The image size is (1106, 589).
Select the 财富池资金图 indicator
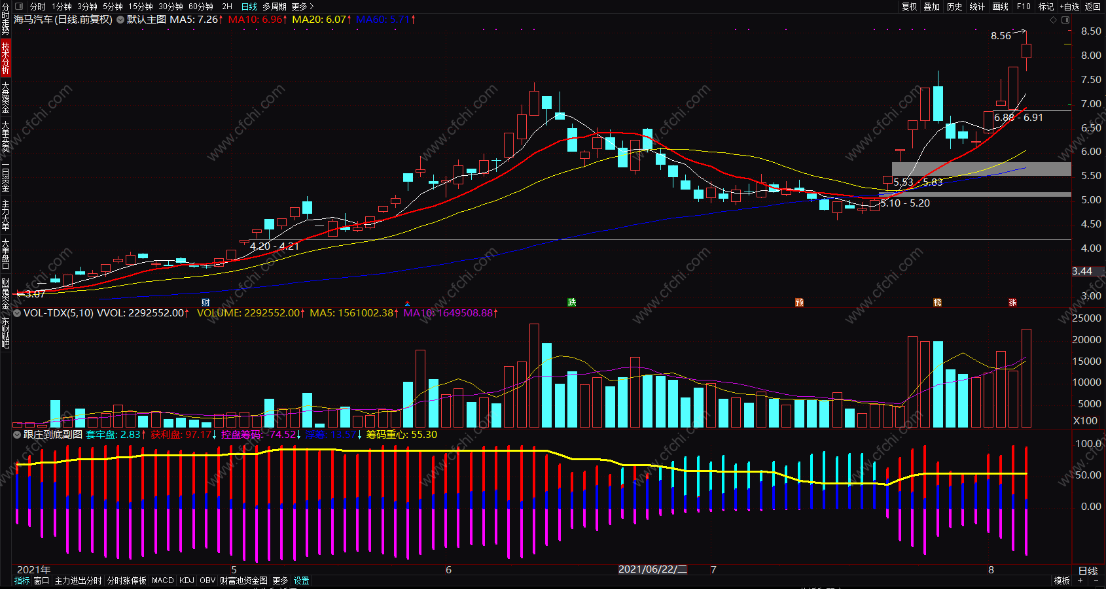(x=243, y=581)
